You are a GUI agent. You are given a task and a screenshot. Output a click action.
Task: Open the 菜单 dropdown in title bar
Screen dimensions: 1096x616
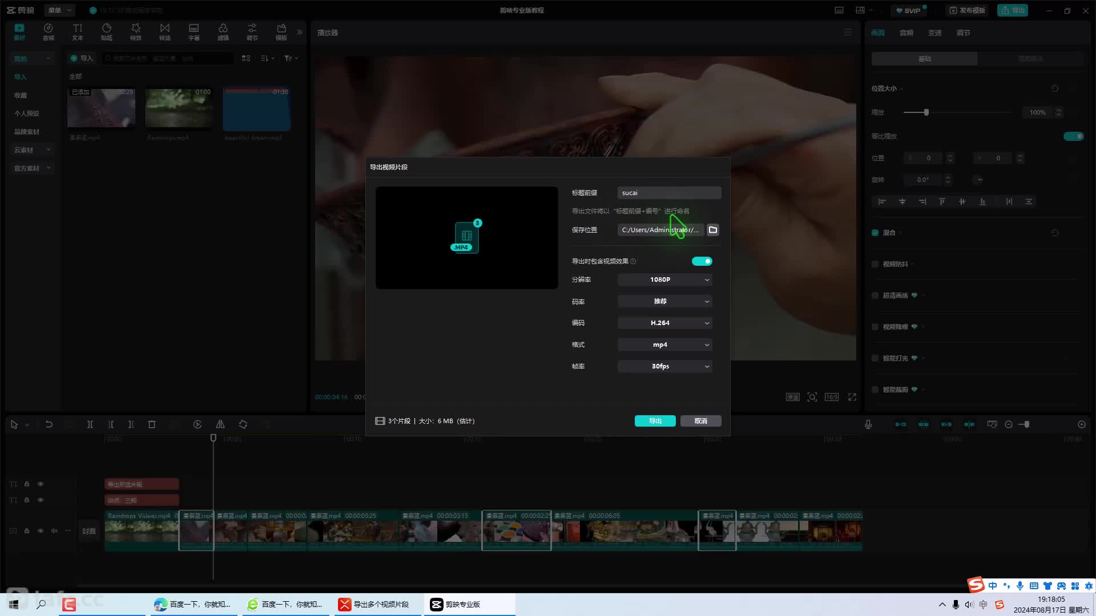[x=59, y=10]
